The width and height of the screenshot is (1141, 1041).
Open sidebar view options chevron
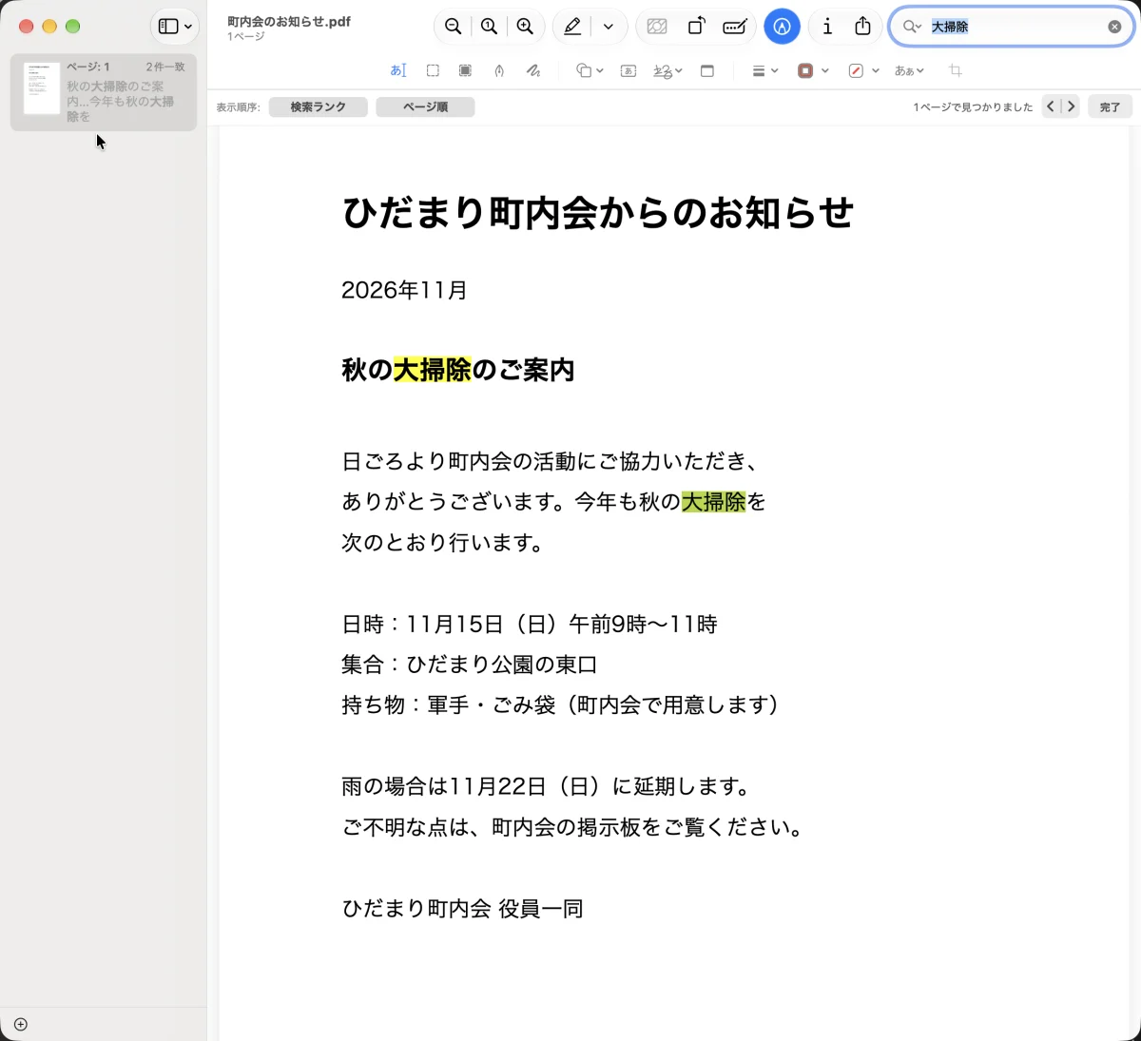188,27
